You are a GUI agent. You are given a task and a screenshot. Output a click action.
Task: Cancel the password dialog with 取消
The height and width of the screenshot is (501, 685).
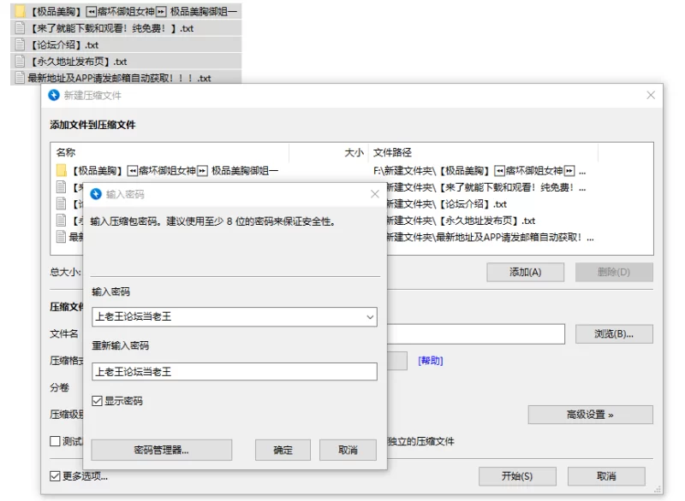coord(348,450)
